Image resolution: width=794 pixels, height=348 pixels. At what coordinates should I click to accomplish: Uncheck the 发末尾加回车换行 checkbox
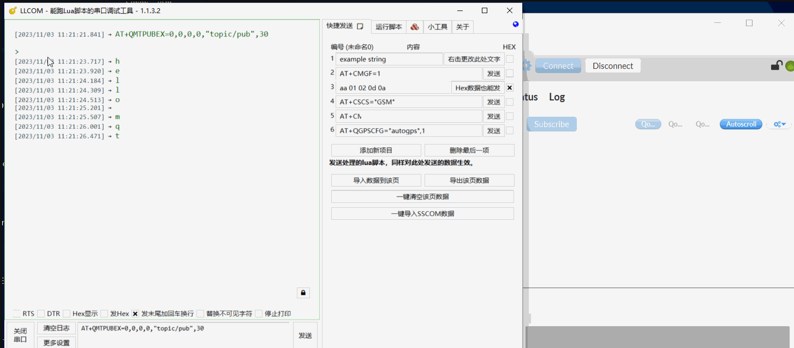pos(135,313)
